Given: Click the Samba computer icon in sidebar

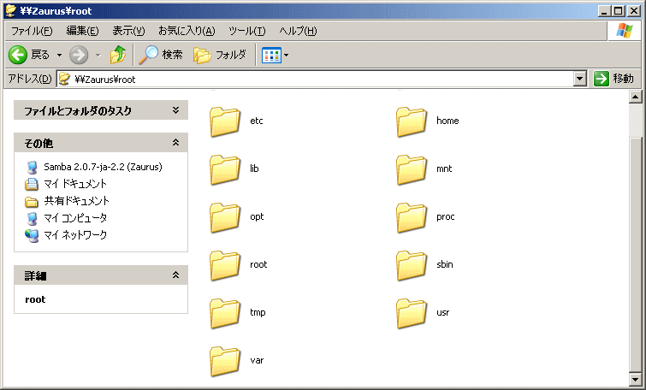Looking at the screenshot, I should click(x=32, y=167).
